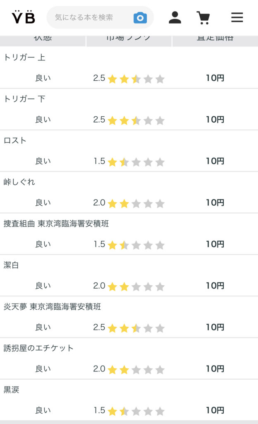Open the トリガー 上 book title
The height and width of the screenshot is (424, 258).
[x=24, y=58]
